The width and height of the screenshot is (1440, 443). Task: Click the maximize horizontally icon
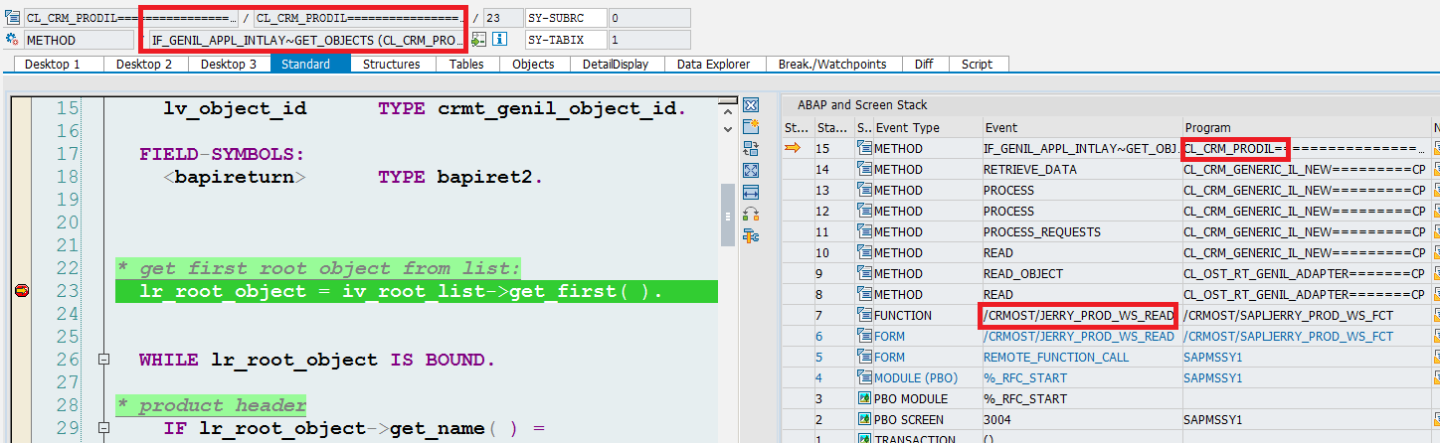751,193
